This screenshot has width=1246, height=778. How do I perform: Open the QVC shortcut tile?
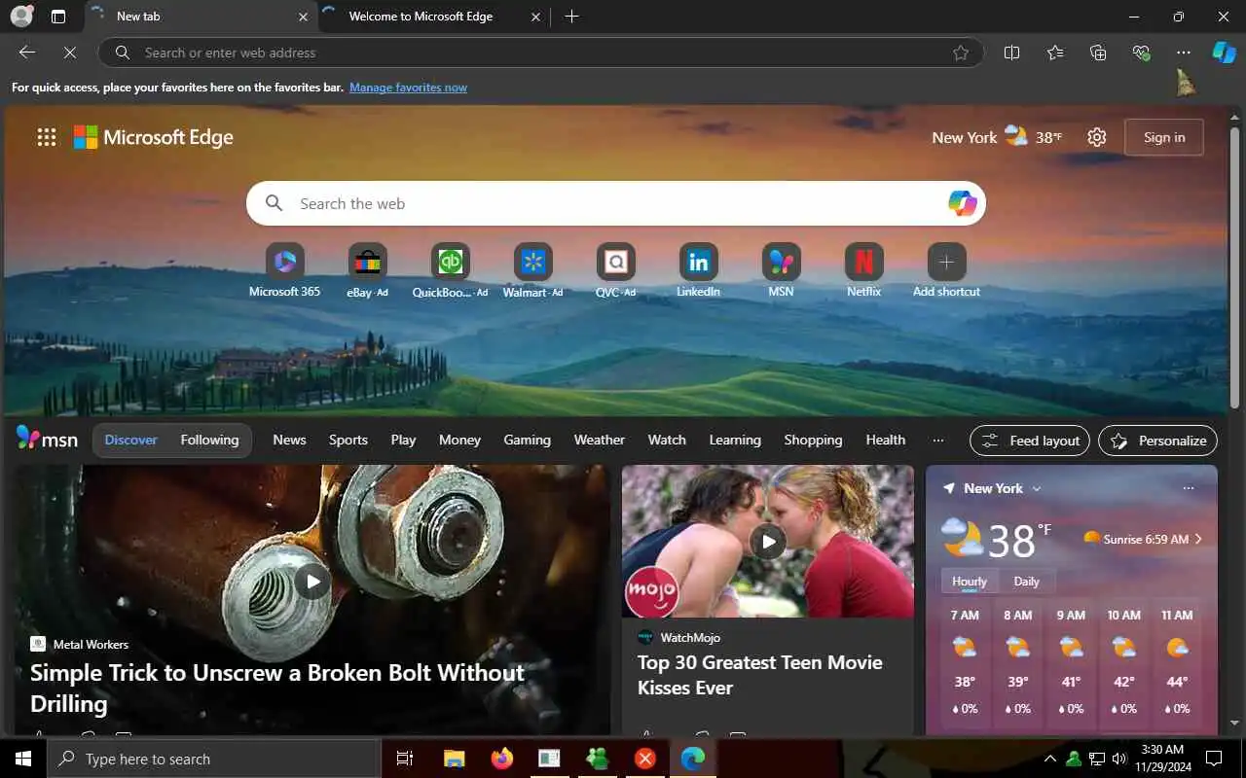[x=615, y=270]
